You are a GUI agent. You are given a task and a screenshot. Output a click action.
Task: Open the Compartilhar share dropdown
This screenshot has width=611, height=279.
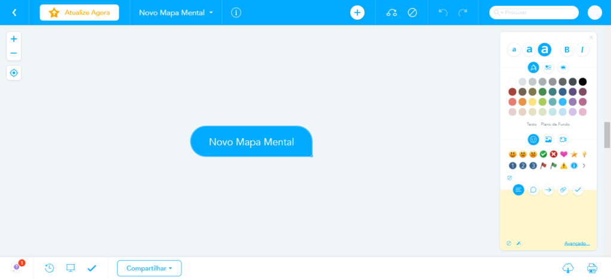click(149, 268)
